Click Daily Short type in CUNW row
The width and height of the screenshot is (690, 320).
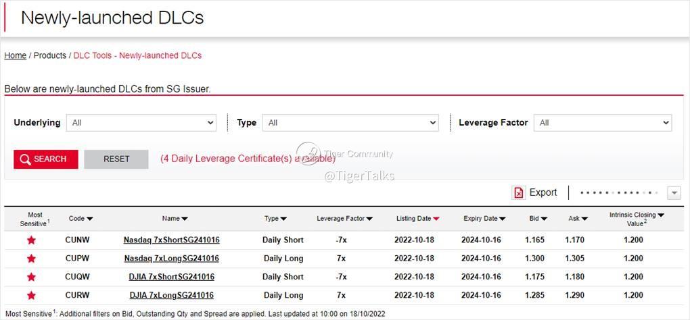283,240
